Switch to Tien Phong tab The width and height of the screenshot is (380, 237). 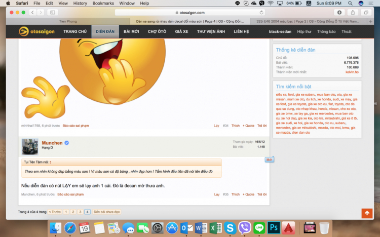tap(68, 21)
